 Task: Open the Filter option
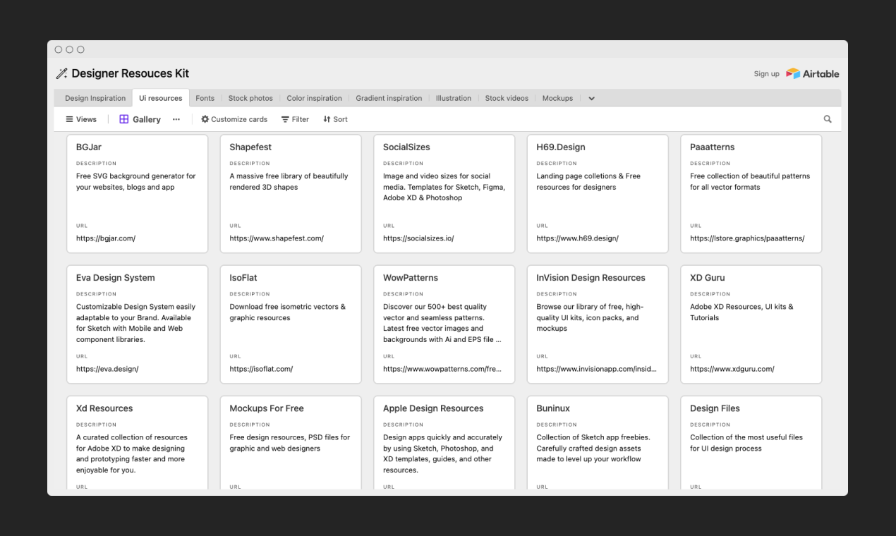(295, 119)
